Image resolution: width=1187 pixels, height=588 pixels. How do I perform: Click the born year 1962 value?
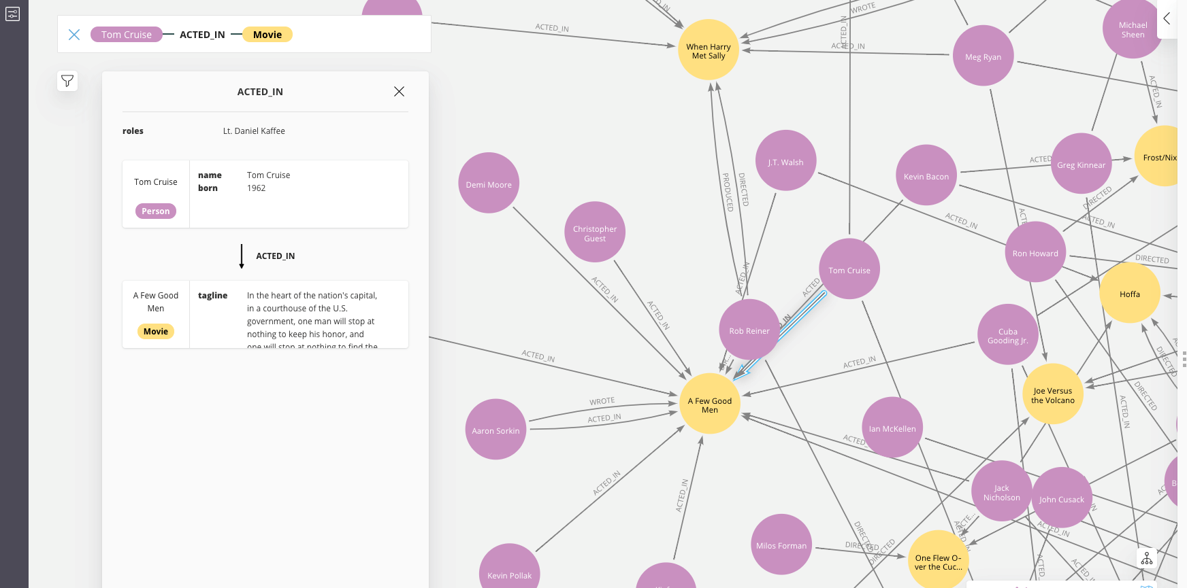257,188
